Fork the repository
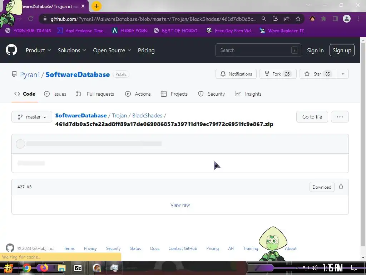The image size is (366, 275). [x=278, y=74]
